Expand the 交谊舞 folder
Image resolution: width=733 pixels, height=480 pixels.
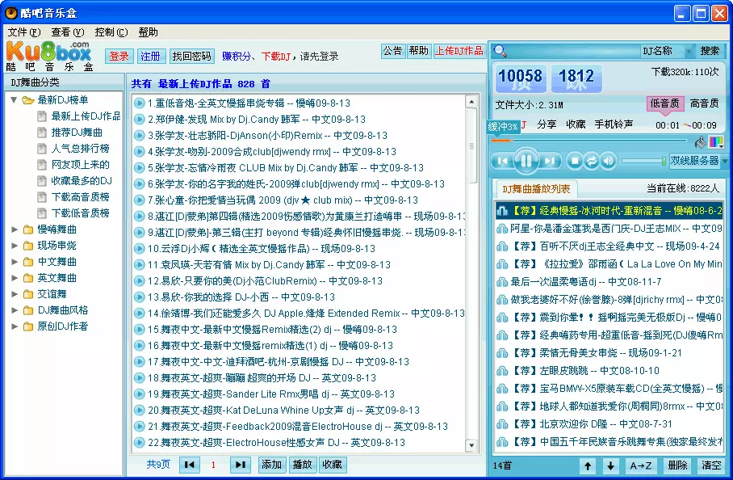tap(15, 294)
